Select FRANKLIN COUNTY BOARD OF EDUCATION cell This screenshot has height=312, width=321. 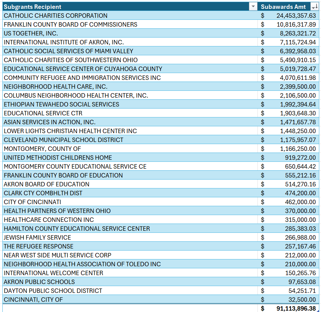(x=130, y=175)
